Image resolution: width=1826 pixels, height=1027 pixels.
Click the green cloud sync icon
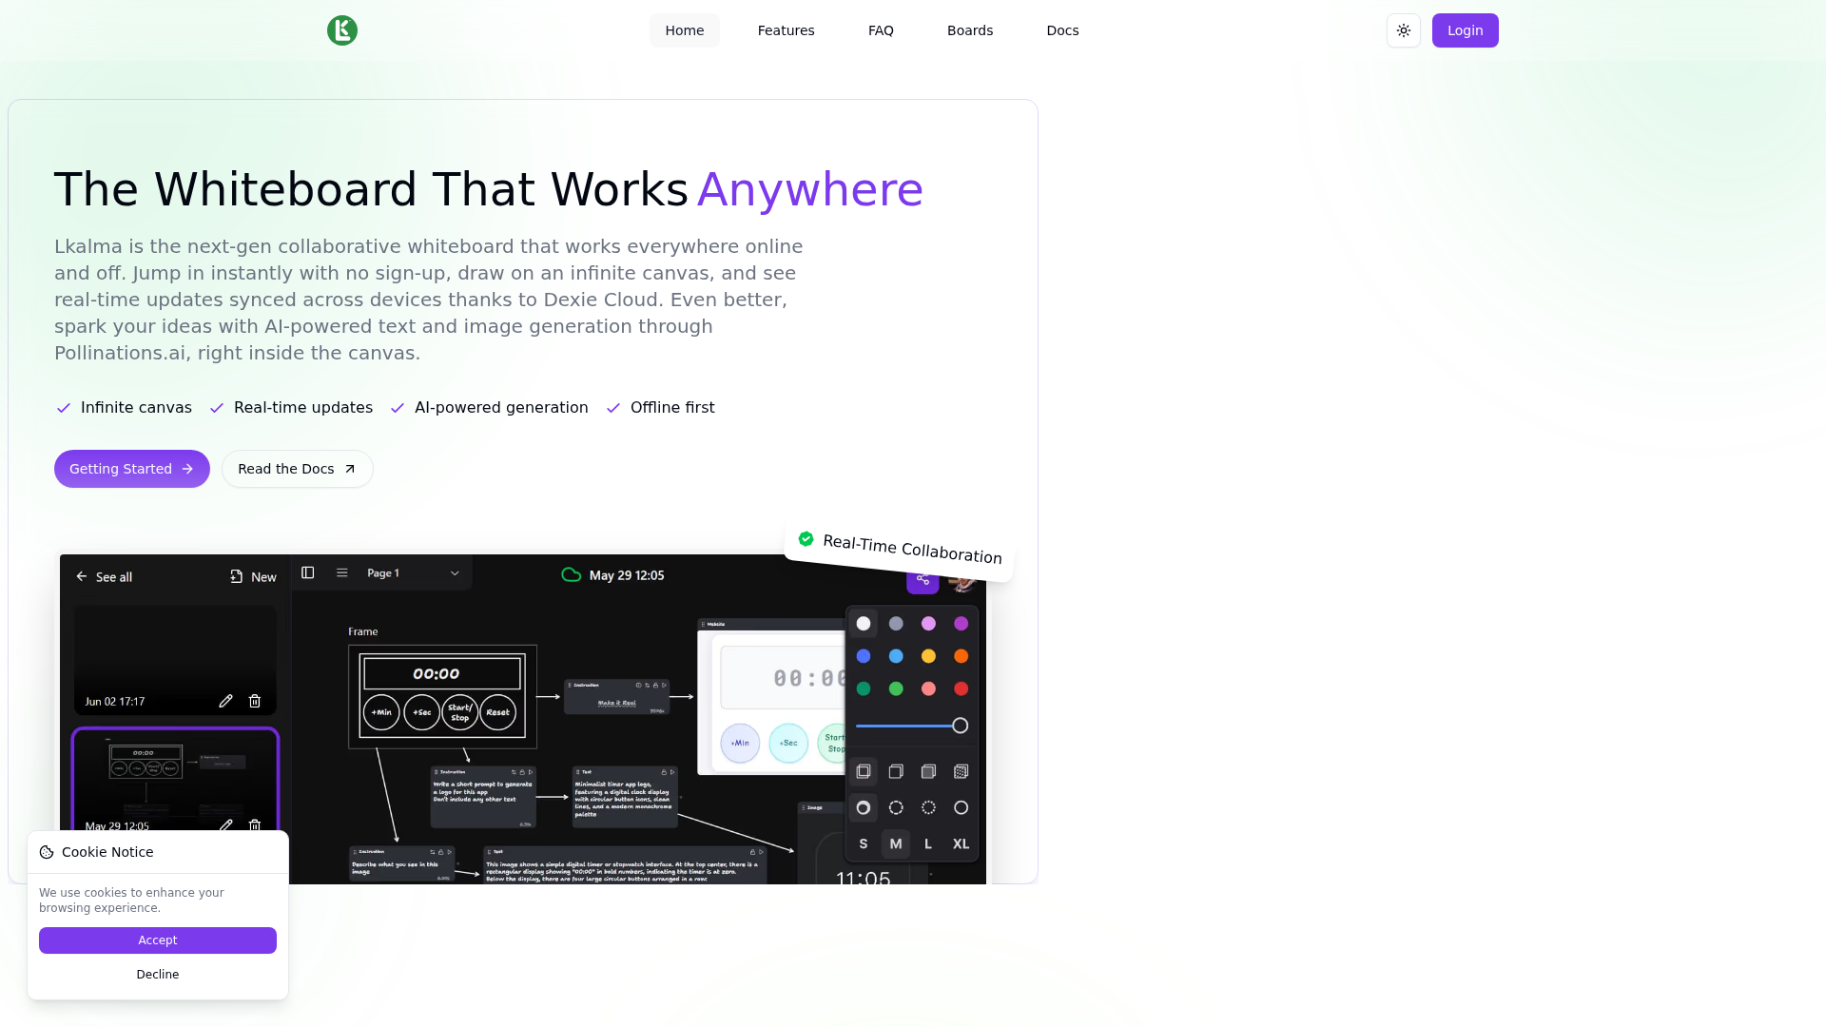pos(571,574)
